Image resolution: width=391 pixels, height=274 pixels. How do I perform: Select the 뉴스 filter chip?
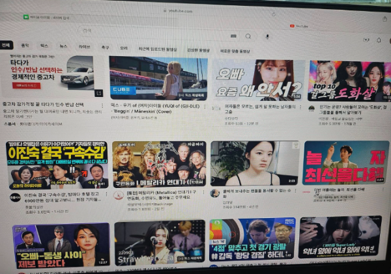click(63, 46)
